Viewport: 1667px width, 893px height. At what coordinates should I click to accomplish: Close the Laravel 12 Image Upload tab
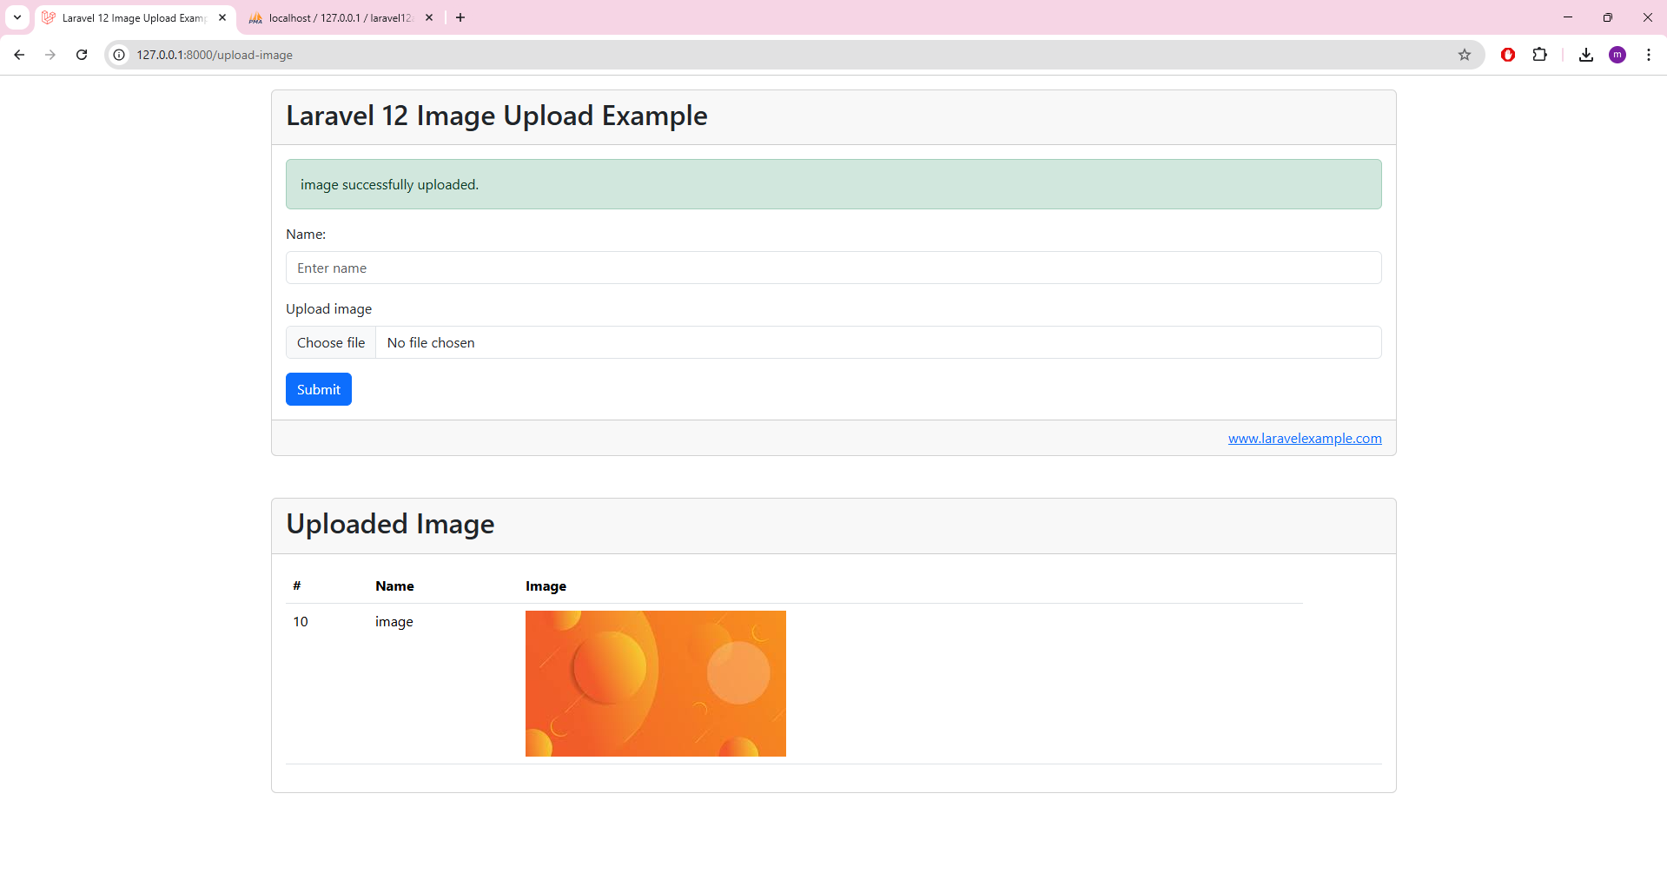(222, 17)
